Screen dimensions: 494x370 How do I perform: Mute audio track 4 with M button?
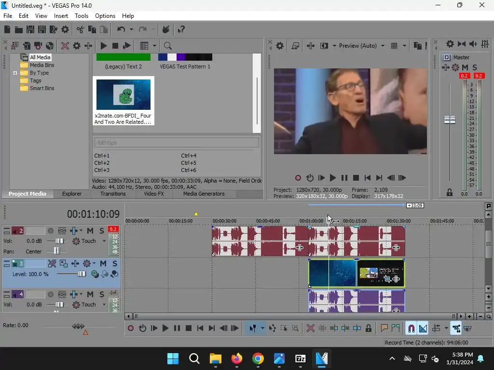[x=90, y=294]
